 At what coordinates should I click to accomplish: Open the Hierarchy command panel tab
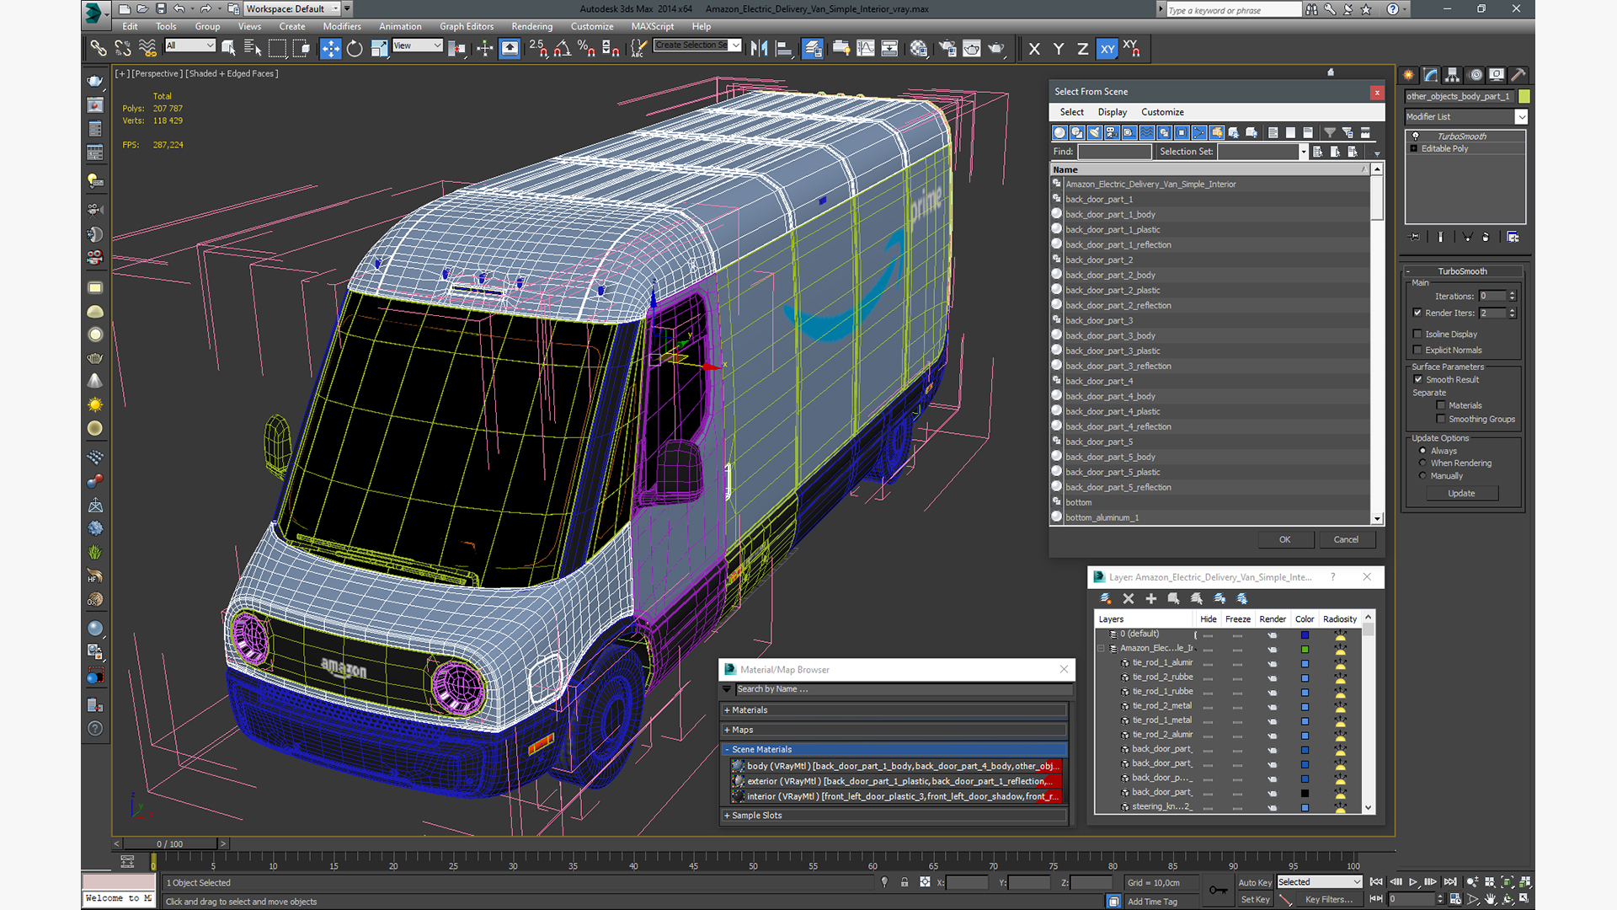1452,75
